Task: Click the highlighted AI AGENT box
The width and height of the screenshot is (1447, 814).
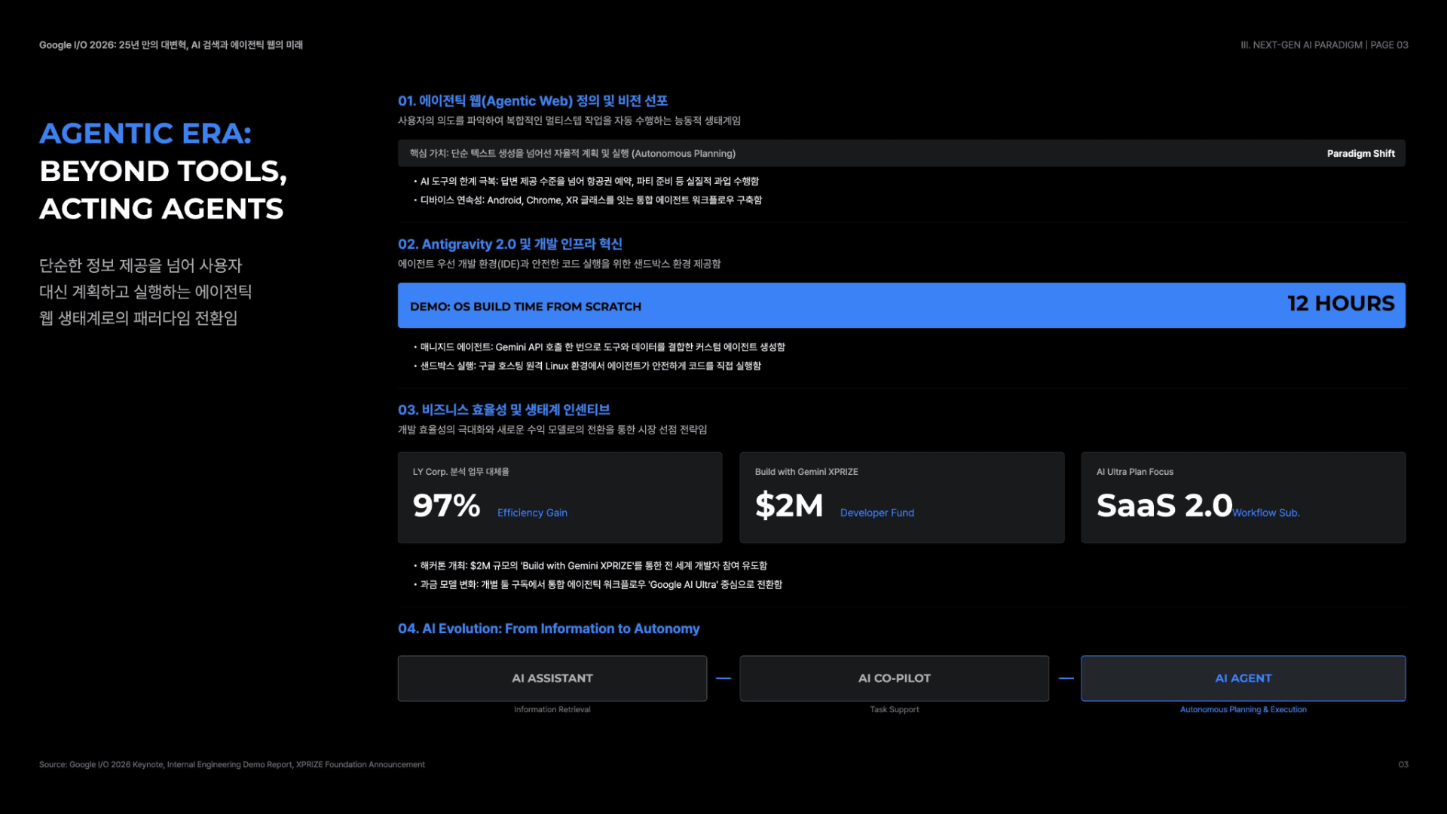Action: point(1243,678)
